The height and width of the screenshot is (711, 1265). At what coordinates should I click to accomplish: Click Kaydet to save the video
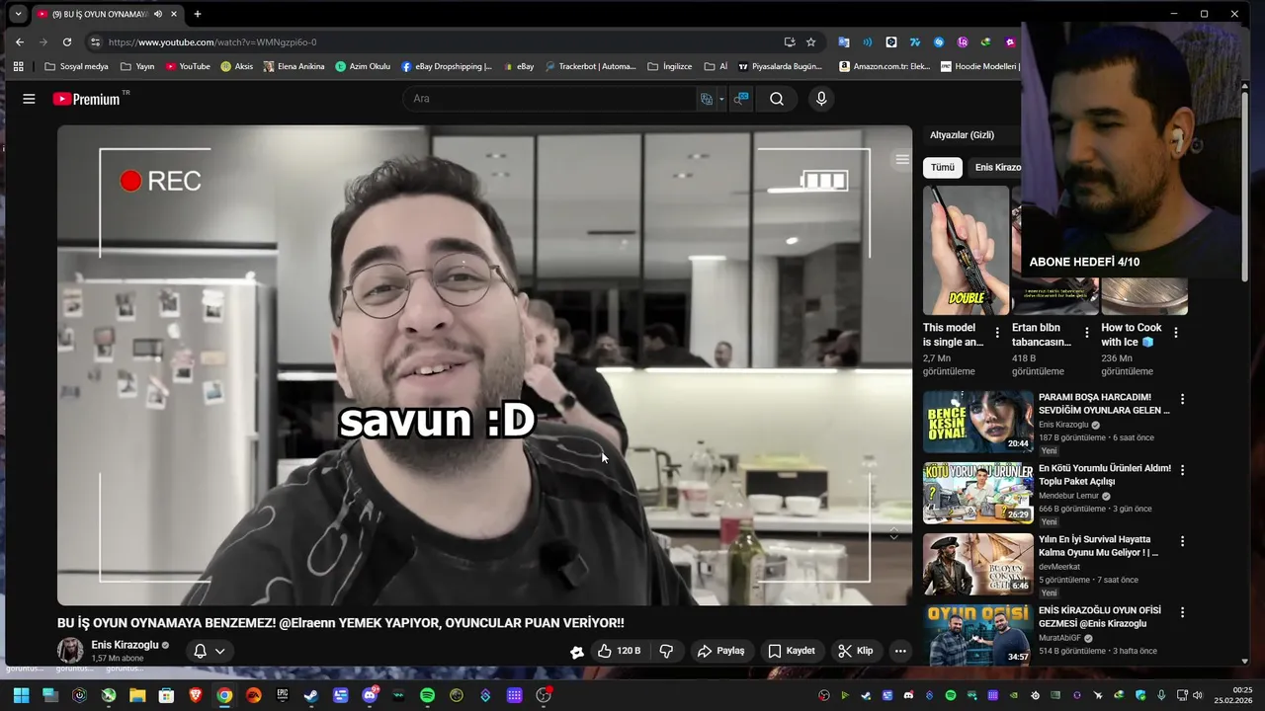[792, 651]
